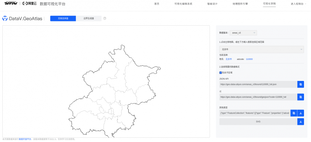Click the Aliyun 阿里云 logo

point(30,4)
